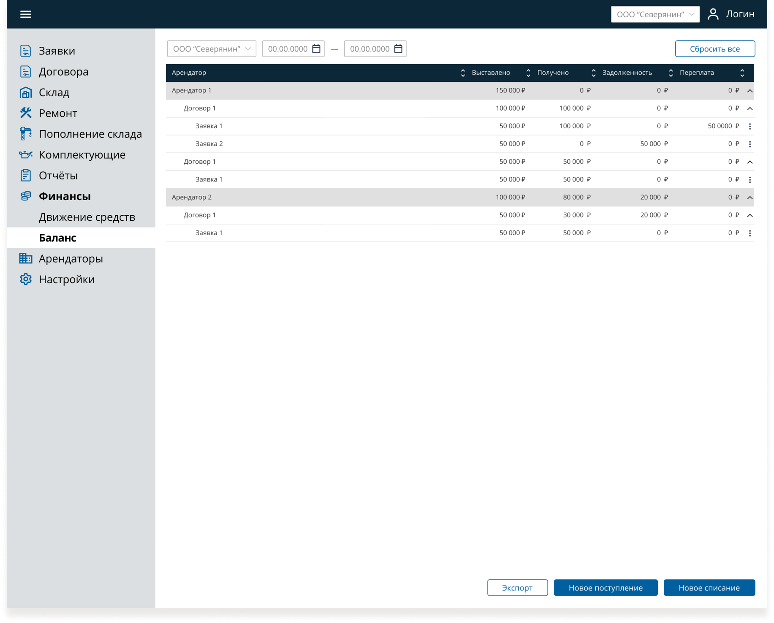Click the Комплектующие icon in sidebar
The width and height of the screenshot is (774, 623).
point(26,154)
